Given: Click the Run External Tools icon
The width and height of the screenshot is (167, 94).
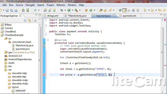Looking at the screenshot, I should [x=76, y=10].
